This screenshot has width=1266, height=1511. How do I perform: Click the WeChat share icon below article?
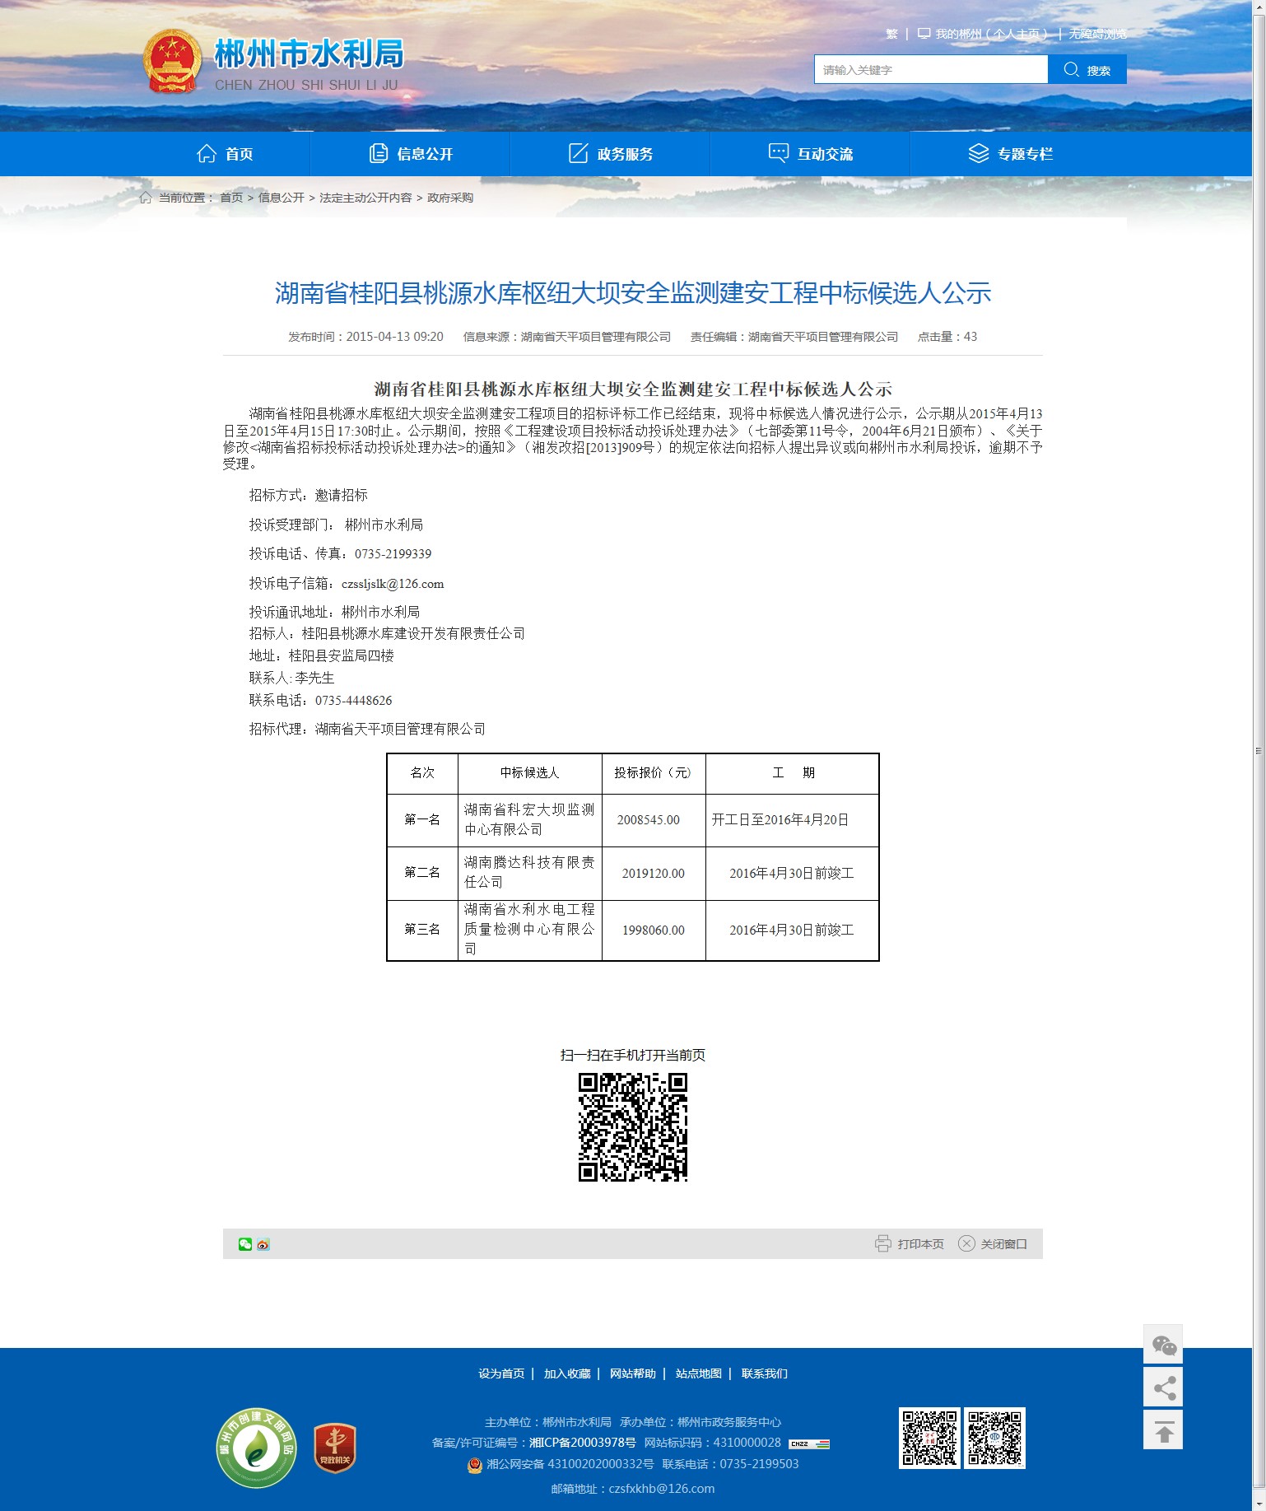tap(244, 1244)
